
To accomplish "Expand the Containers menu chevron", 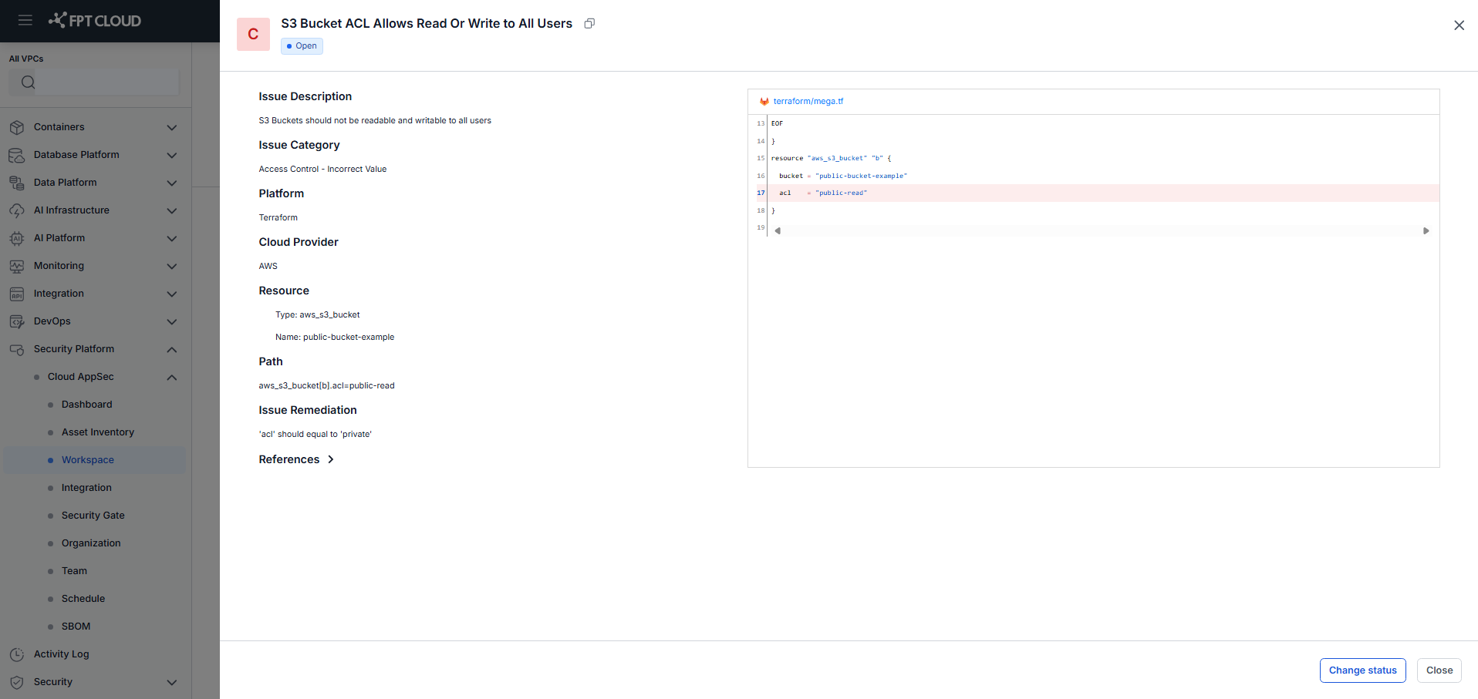I will (172, 127).
